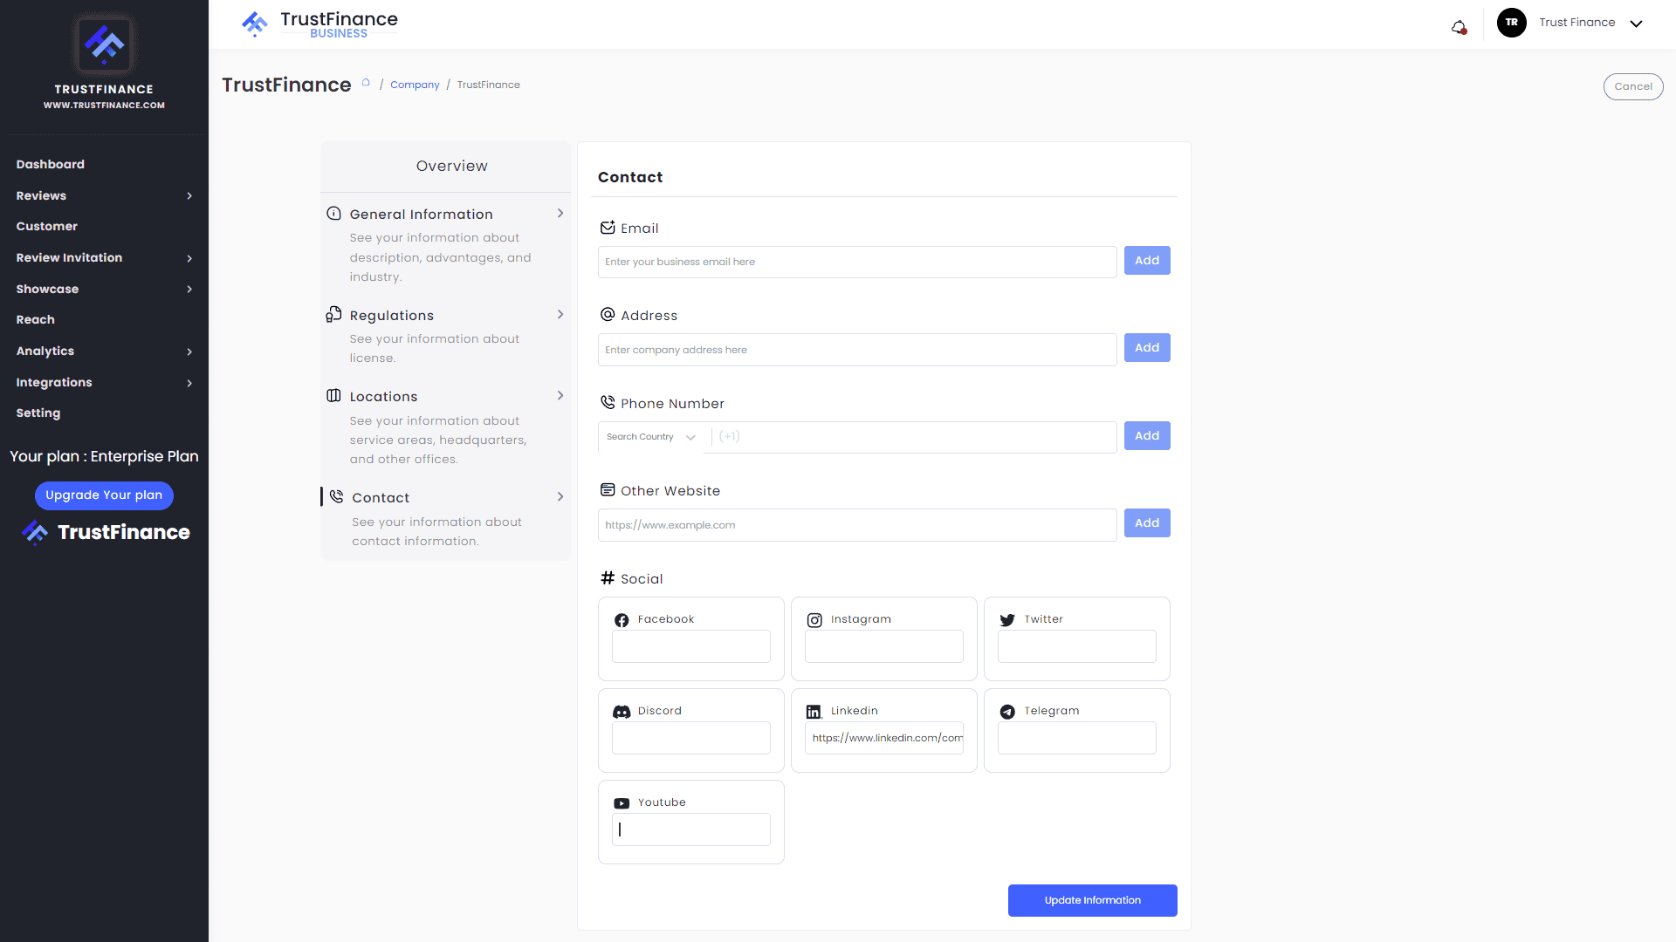Click the home icon in breadcrumb
The height and width of the screenshot is (942, 1676).
coord(367,84)
